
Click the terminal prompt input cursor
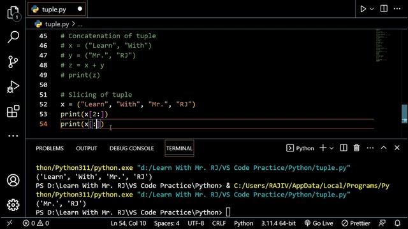point(228,212)
